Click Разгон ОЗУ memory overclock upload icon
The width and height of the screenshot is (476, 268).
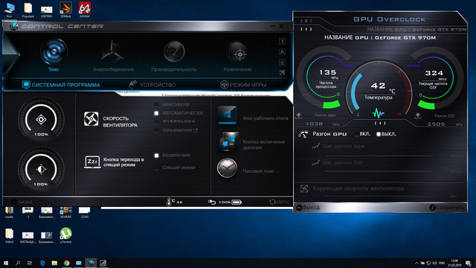(x=418, y=116)
